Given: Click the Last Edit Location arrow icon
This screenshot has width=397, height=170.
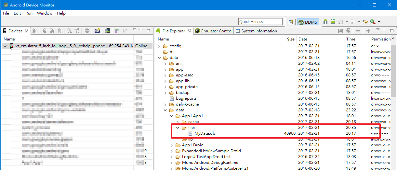Looking at the screenshot, I should (x=365, y=22).
